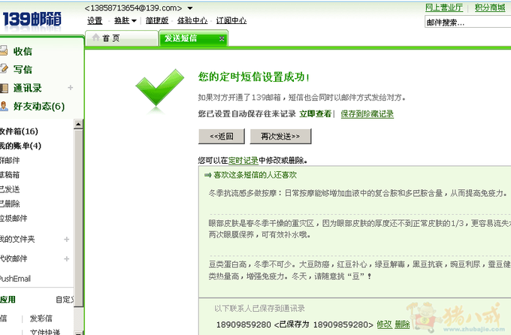Open 已删除 folder

click(10, 204)
